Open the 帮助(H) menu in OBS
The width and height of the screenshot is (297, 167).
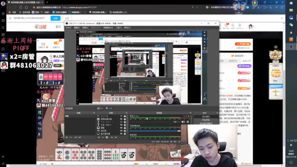(127, 27)
